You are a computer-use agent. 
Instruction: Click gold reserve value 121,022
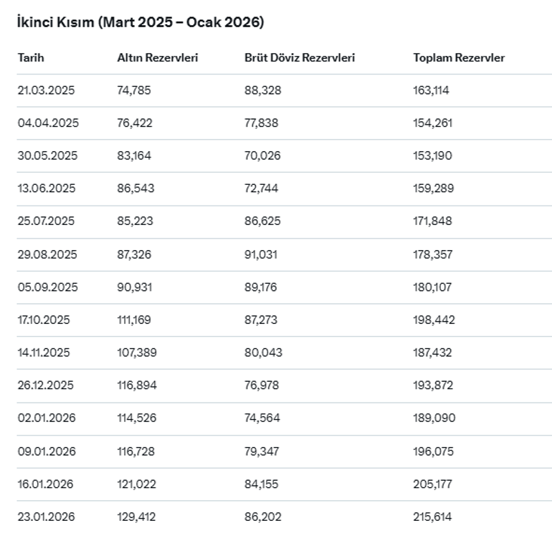[x=135, y=484]
